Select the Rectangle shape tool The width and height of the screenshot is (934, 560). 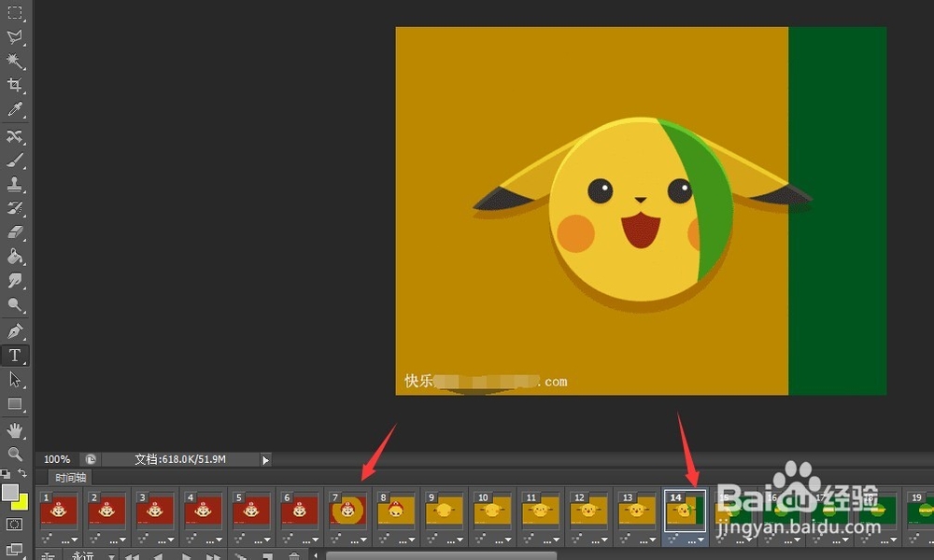tap(15, 403)
